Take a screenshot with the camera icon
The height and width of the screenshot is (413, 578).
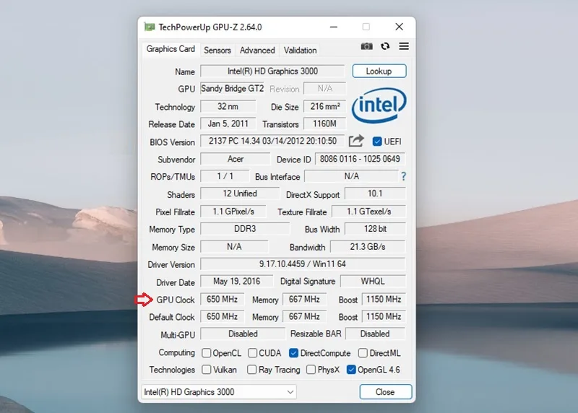point(366,46)
